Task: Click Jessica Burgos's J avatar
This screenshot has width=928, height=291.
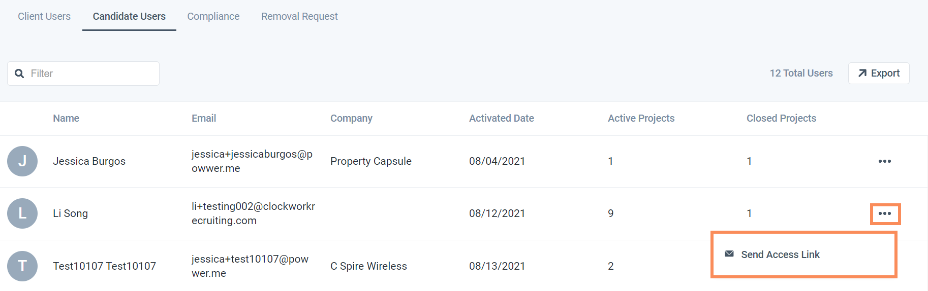Action: (22, 161)
